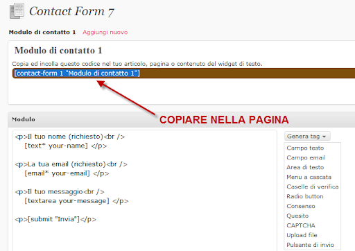
Task: Click the Modulo di contatto 1 title field
Action: [x=58, y=51]
